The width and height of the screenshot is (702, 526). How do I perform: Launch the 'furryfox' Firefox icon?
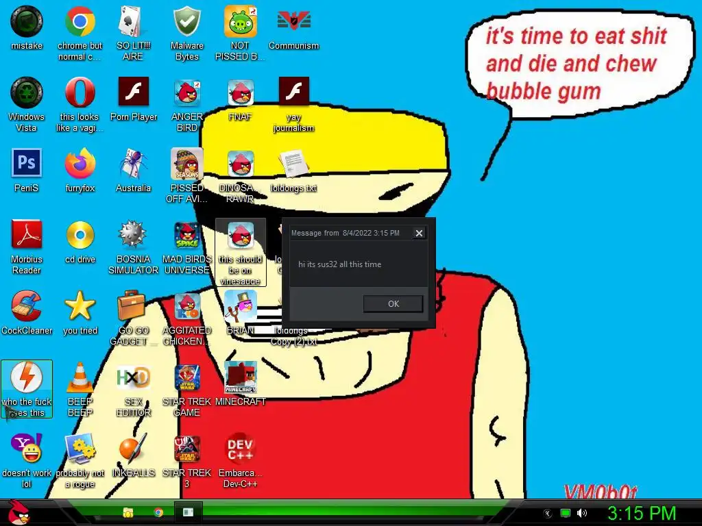click(80, 171)
